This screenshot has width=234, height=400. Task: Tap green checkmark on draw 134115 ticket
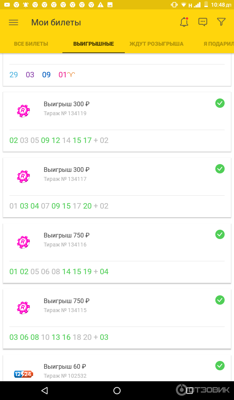pos(220,300)
